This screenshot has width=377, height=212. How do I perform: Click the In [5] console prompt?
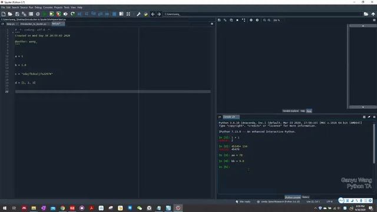point(224,167)
